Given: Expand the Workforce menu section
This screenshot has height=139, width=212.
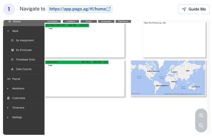Looking at the screenshot, I should tap(8, 88).
